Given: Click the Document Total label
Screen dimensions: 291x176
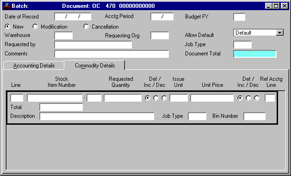Looking at the screenshot, I should click(203, 54).
